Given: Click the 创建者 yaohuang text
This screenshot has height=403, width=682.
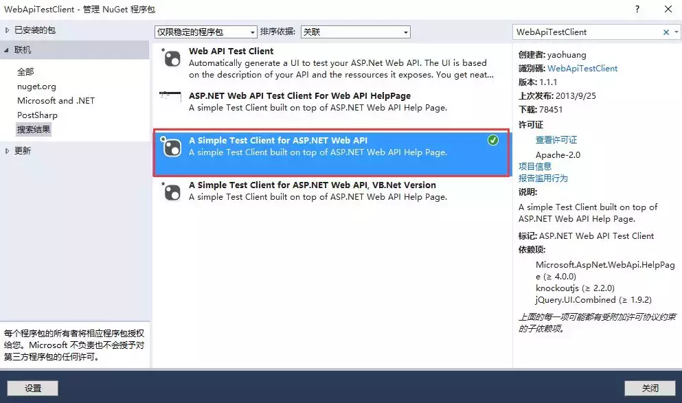Looking at the screenshot, I should pyautogui.click(x=552, y=55).
